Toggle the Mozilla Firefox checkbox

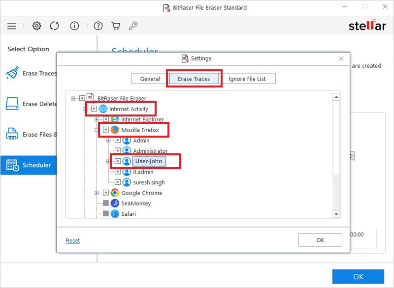click(x=106, y=130)
